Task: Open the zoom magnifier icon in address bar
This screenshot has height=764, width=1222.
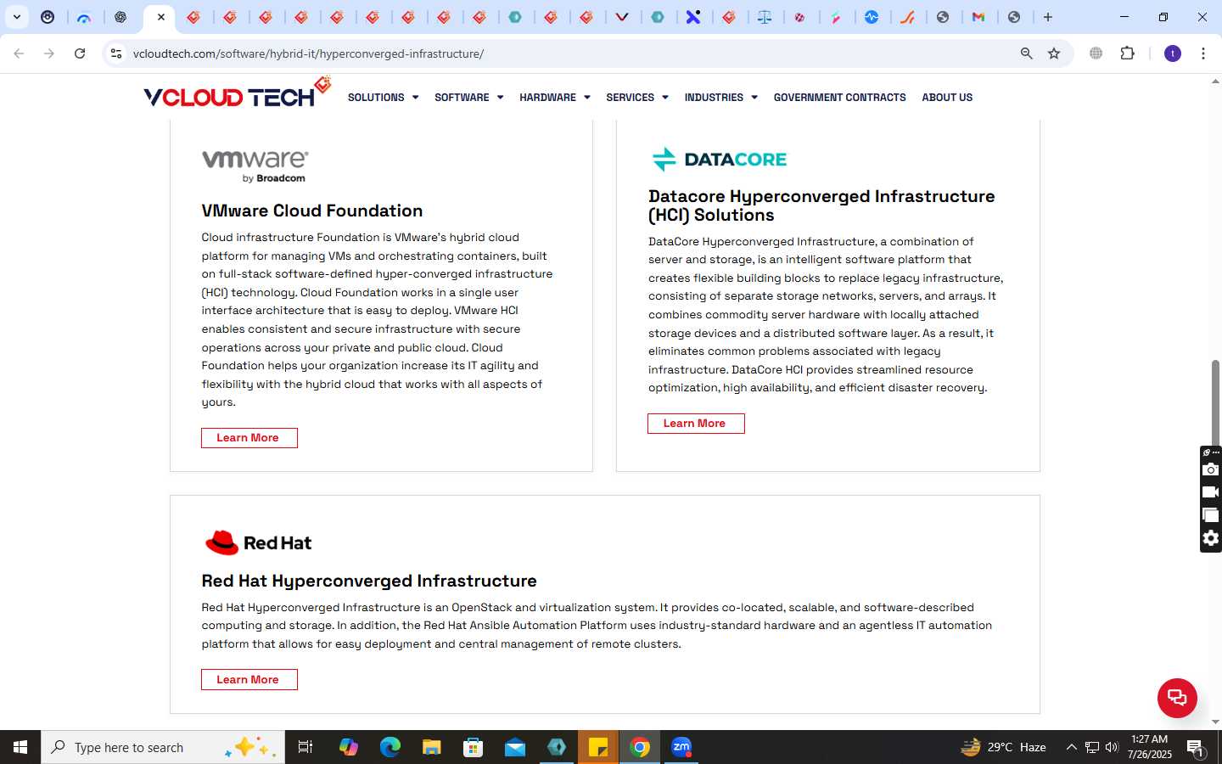Action: (1026, 53)
